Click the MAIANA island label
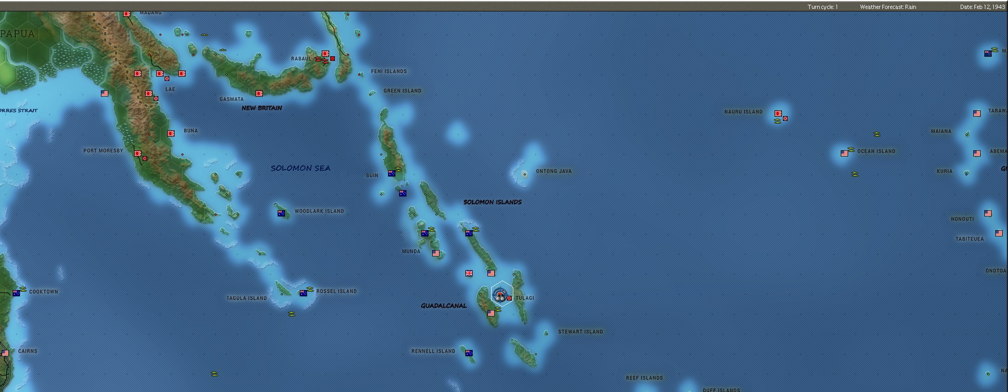Screen dimensions: 1008x392 point(941,131)
